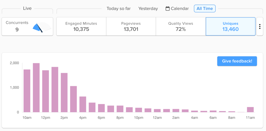Viewport: 266px width, 131px height.
Task: Click the concurrents gauge icon
Action: (x=42, y=27)
